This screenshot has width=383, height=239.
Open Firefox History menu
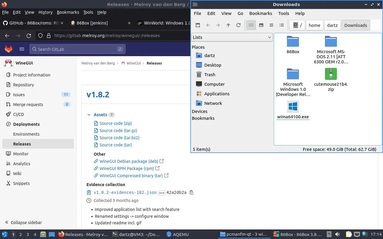[45, 12]
